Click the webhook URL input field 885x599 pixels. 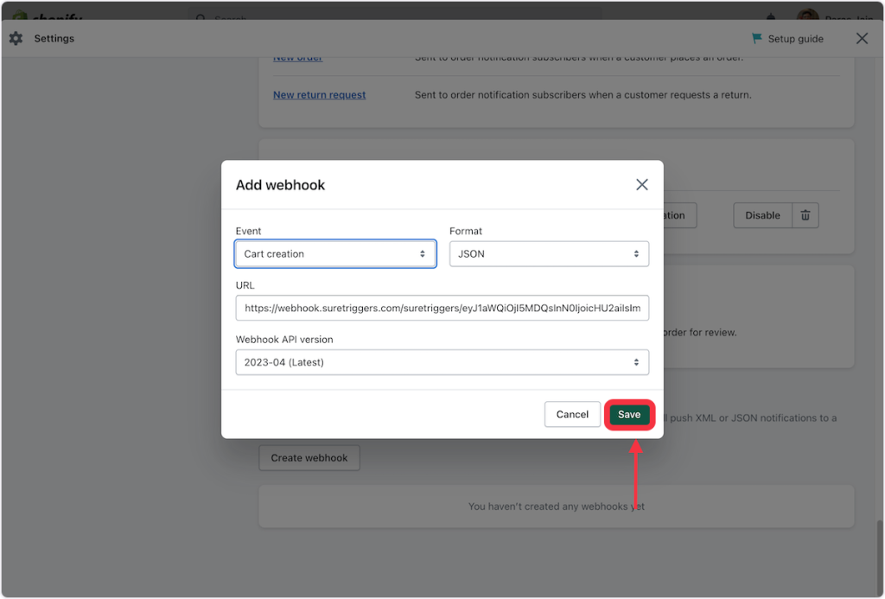pyautogui.click(x=442, y=308)
